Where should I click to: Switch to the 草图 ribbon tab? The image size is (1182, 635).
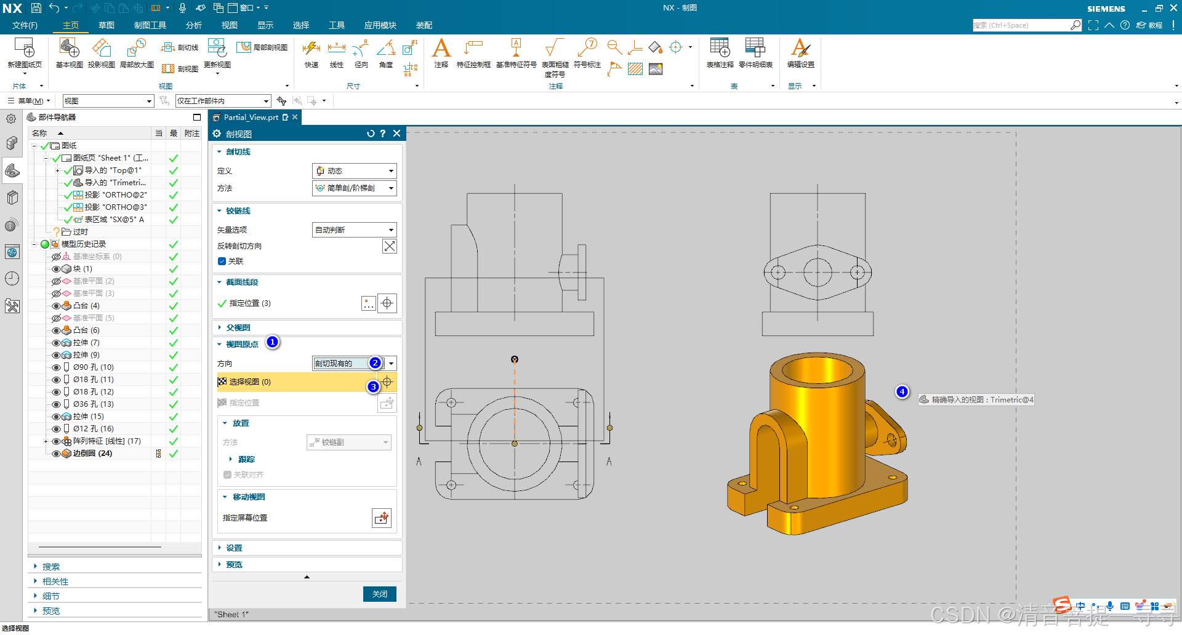[107, 25]
